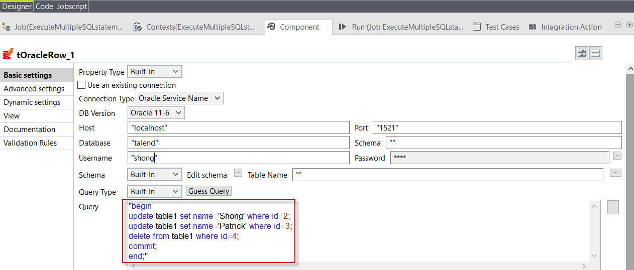Viewport: 634px width, 270px height.
Task: Click the query box vertical scrollbar down arrow
Action: point(595,255)
